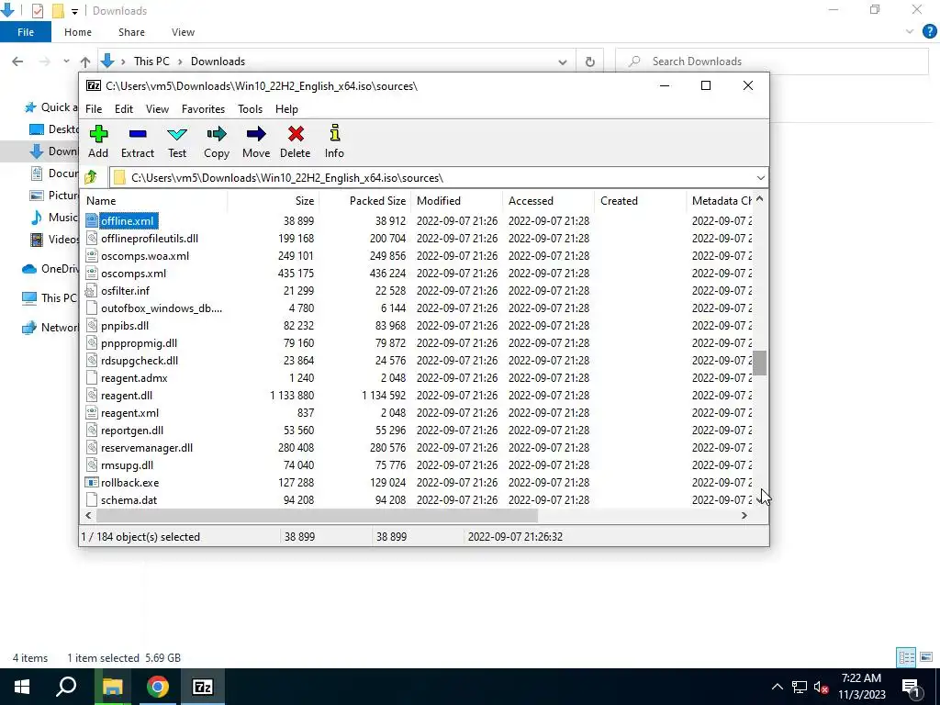The height and width of the screenshot is (705, 940).
Task: Open the 7-Zip Help menu
Action: [286, 109]
